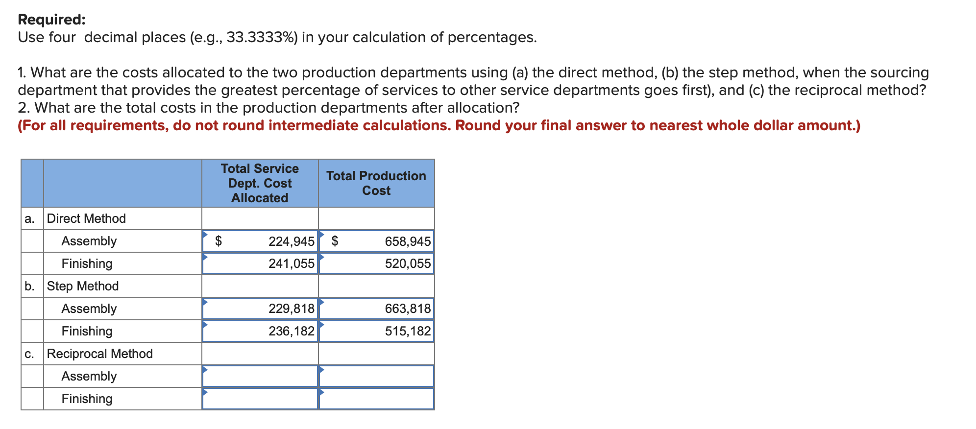The height and width of the screenshot is (429, 976).
Task: Click the blue marker on Step Method Assembly production cost
Action: (322, 304)
